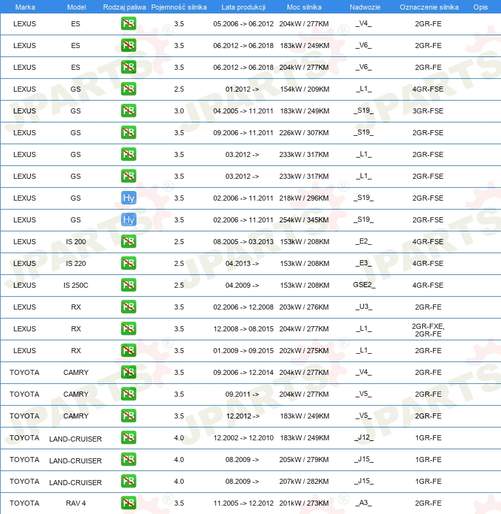This screenshot has height=514, width=501.
Task: Click the Hy hybrid icon in the 218kW GS row
Action: (x=129, y=198)
